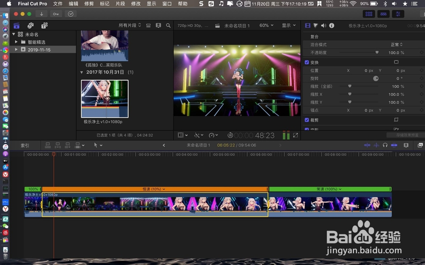Select the 《孤独》 guitar clip thumbnail
This screenshot has width=425, height=265.
coord(105,46)
